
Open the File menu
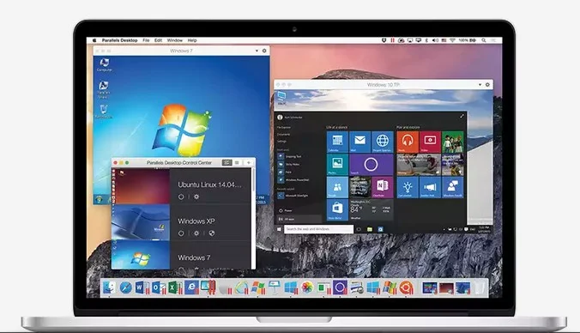(146, 40)
